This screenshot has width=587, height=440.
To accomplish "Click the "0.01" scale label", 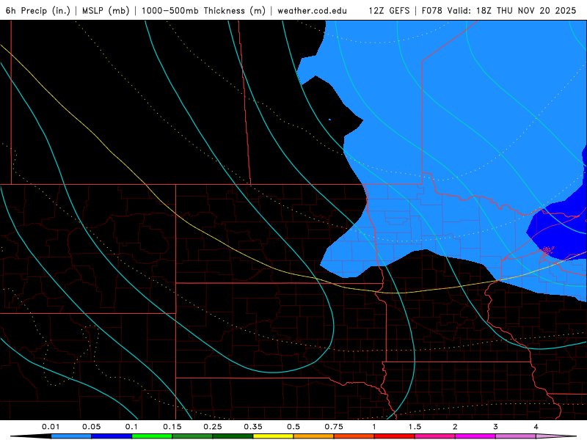I will [51, 427].
